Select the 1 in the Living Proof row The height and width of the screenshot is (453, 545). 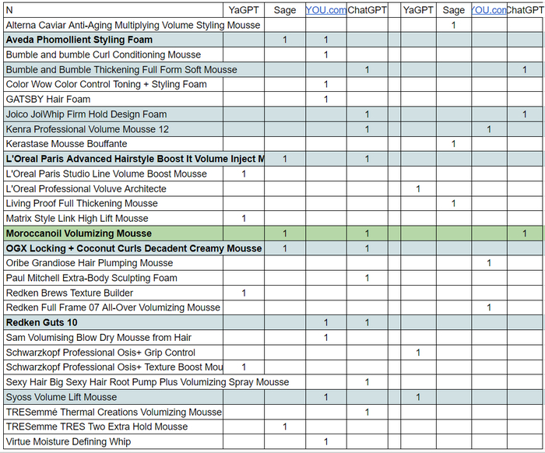[x=454, y=203]
